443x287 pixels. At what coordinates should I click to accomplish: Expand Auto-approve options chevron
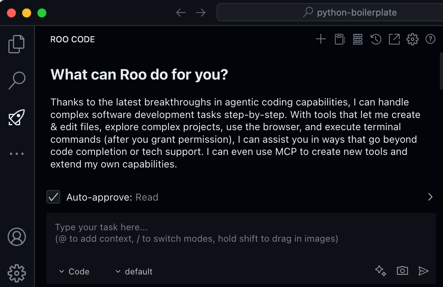click(x=430, y=197)
